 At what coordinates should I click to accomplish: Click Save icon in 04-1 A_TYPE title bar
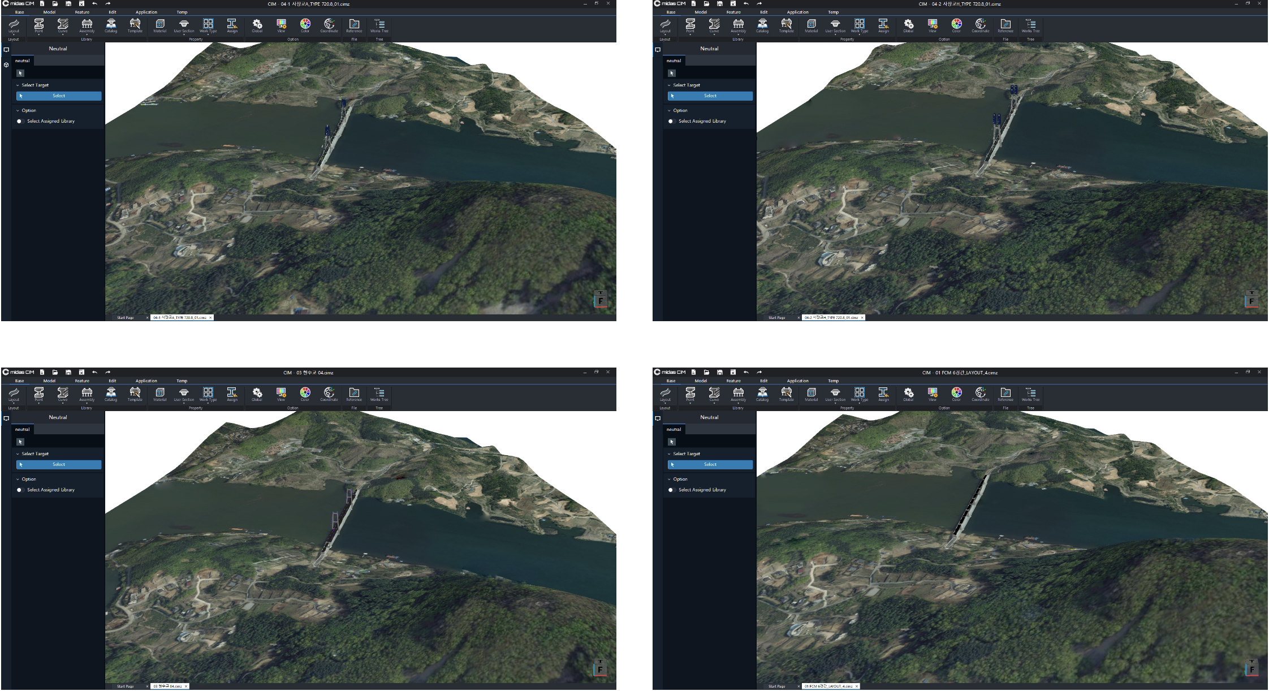[x=68, y=3]
